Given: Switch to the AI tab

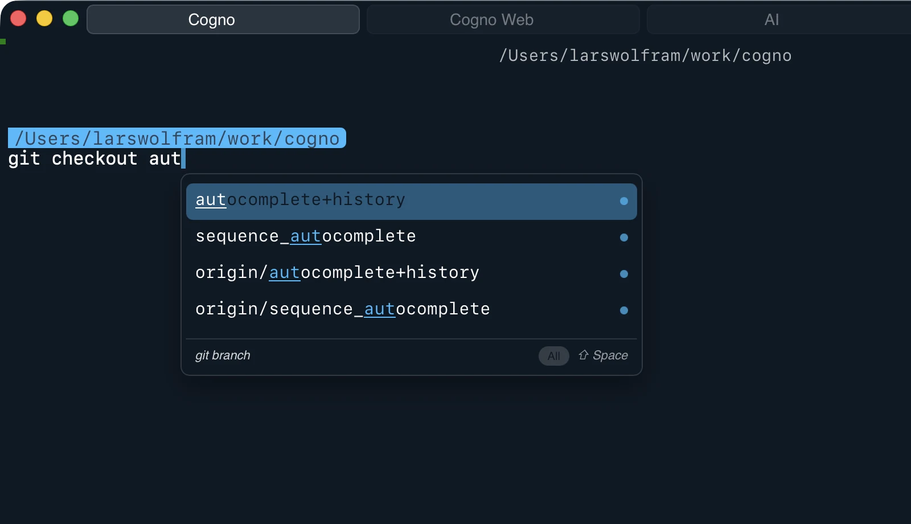Looking at the screenshot, I should [x=772, y=19].
